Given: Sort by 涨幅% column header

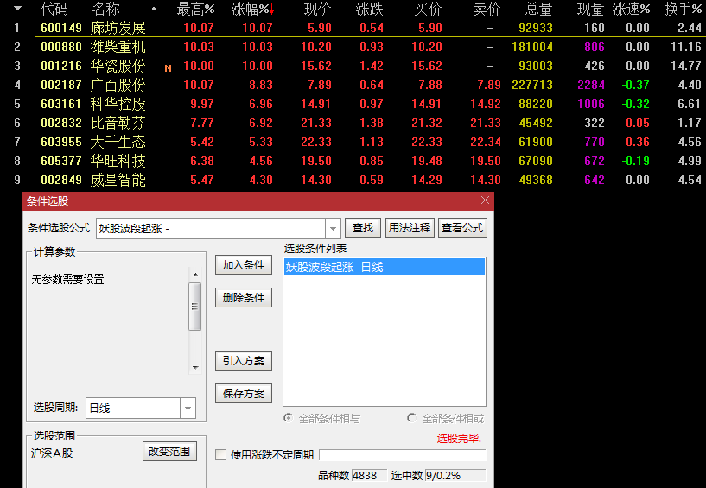Looking at the screenshot, I should click(250, 9).
